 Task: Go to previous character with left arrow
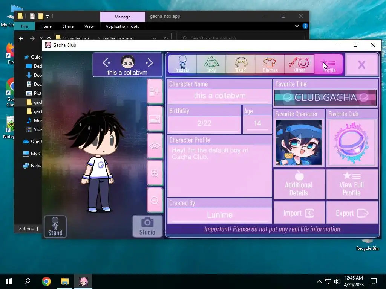click(106, 63)
